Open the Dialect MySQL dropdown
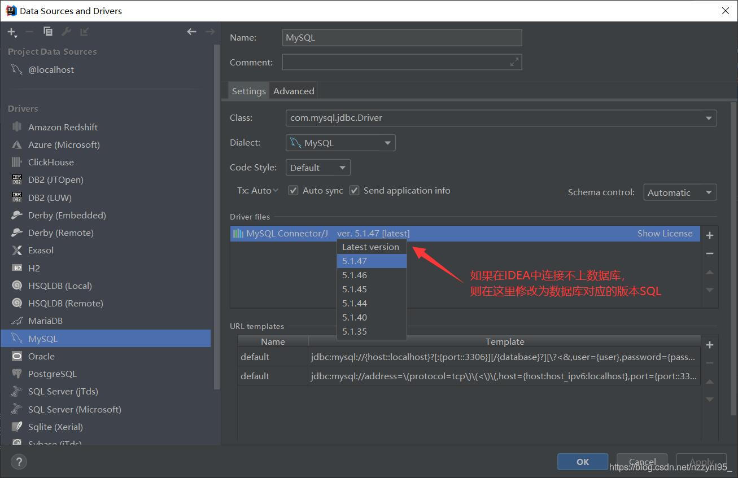The height and width of the screenshot is (478, 738). pyautogui.click(x=340, y=143)
